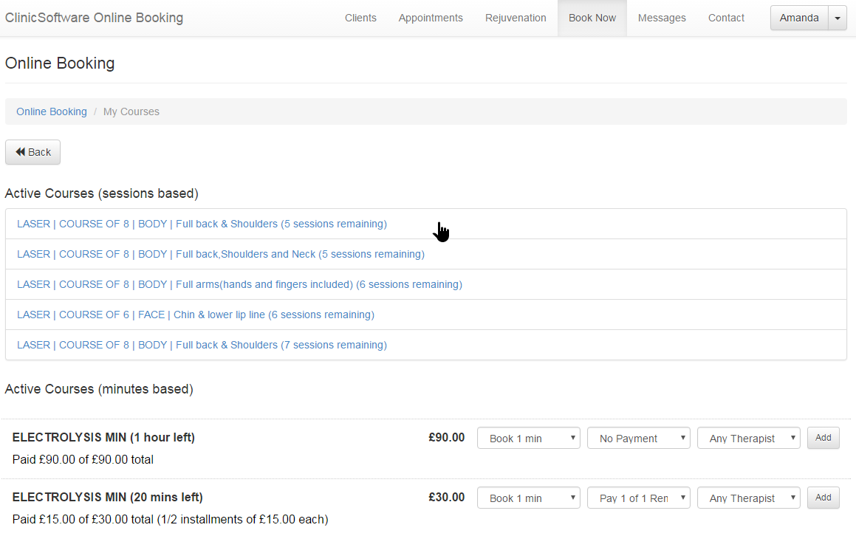856x536 pixels.
Task: Select the Full arms laser course
Action: point(239,284)
